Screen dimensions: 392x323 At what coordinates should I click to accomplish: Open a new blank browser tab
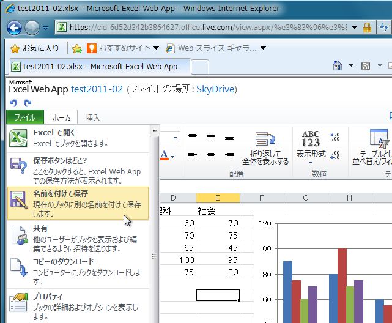pyautogui.click(x=200, y=67)
